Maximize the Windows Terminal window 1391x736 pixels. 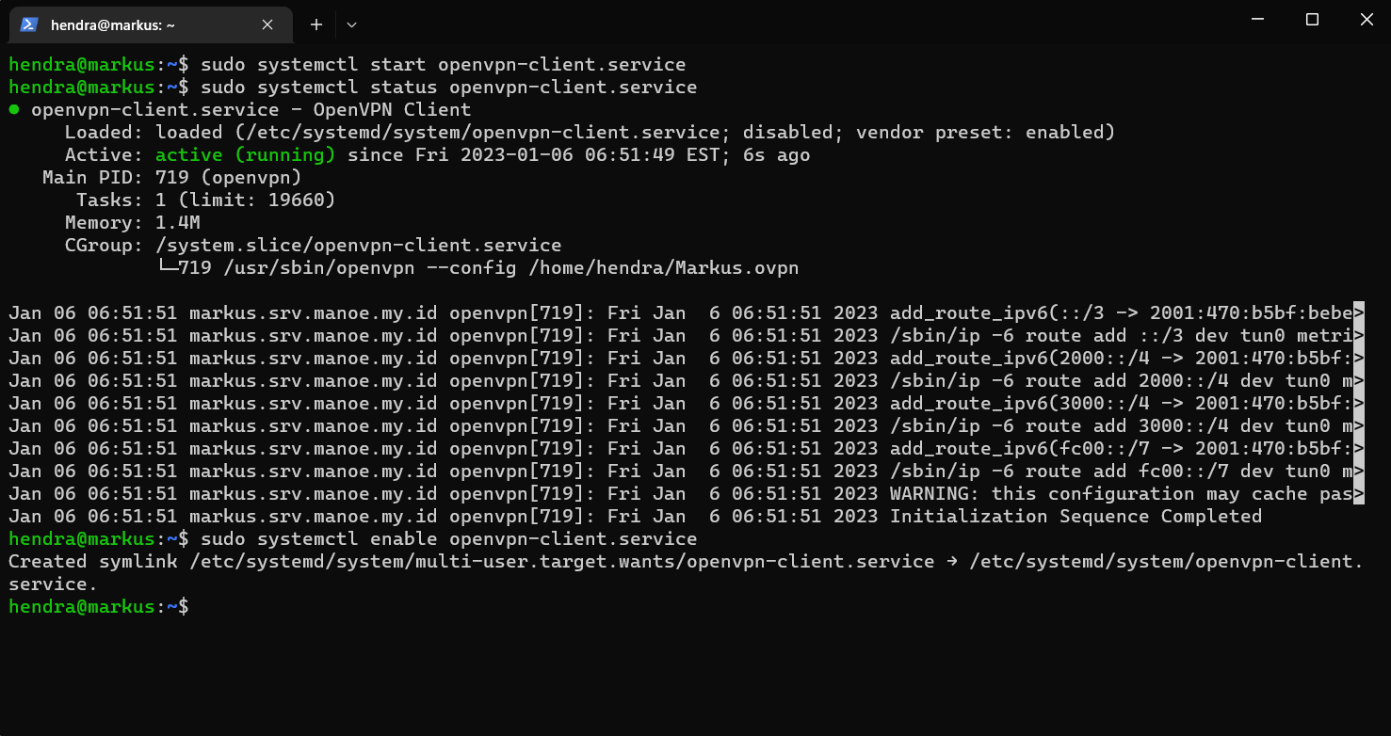point(1312,19)
